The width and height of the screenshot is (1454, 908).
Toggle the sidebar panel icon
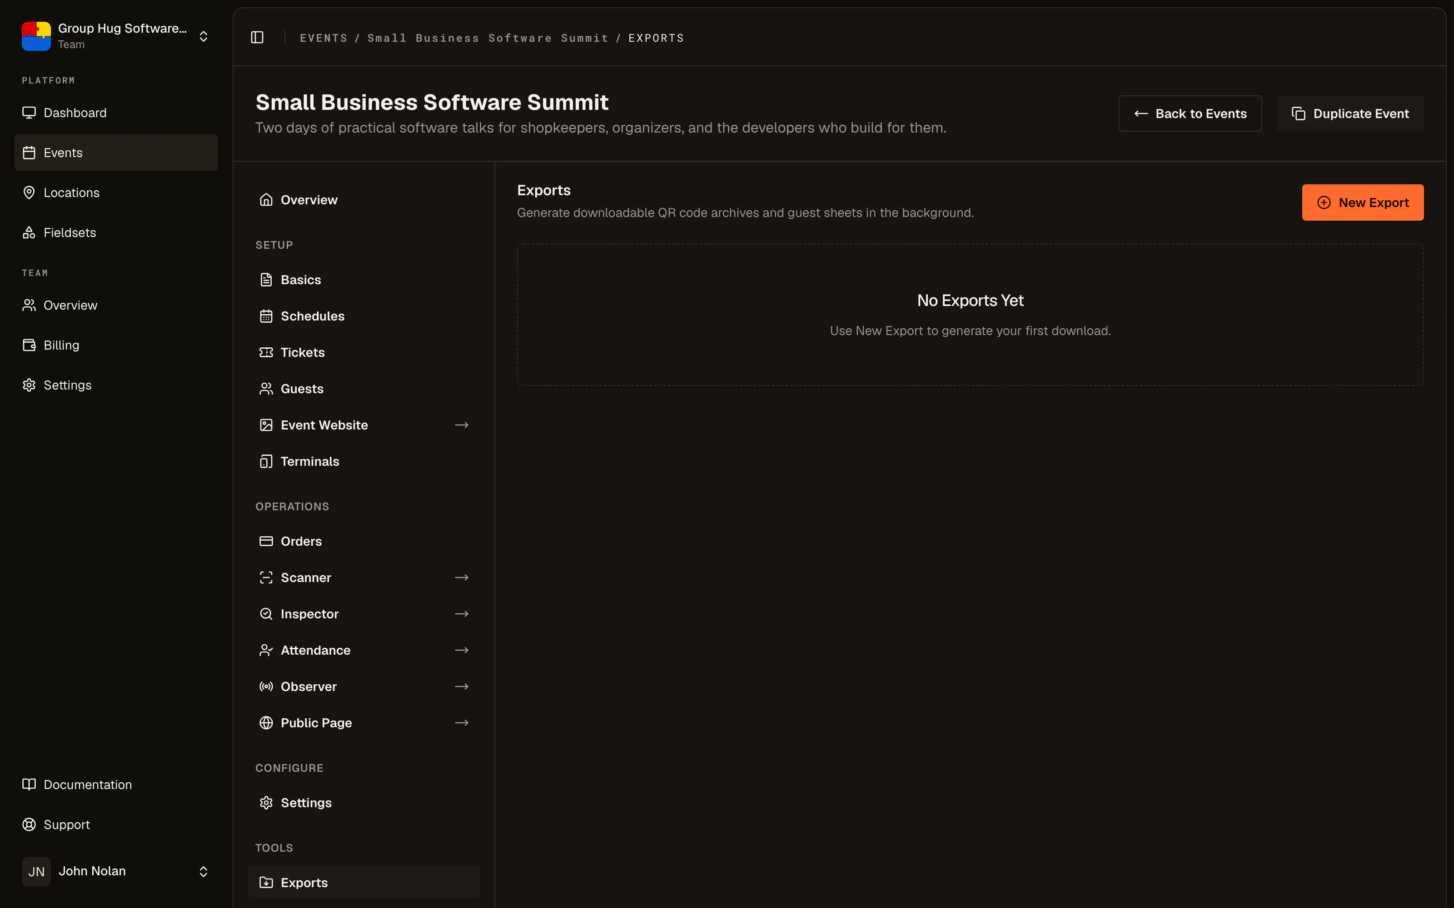coord(257,37)
